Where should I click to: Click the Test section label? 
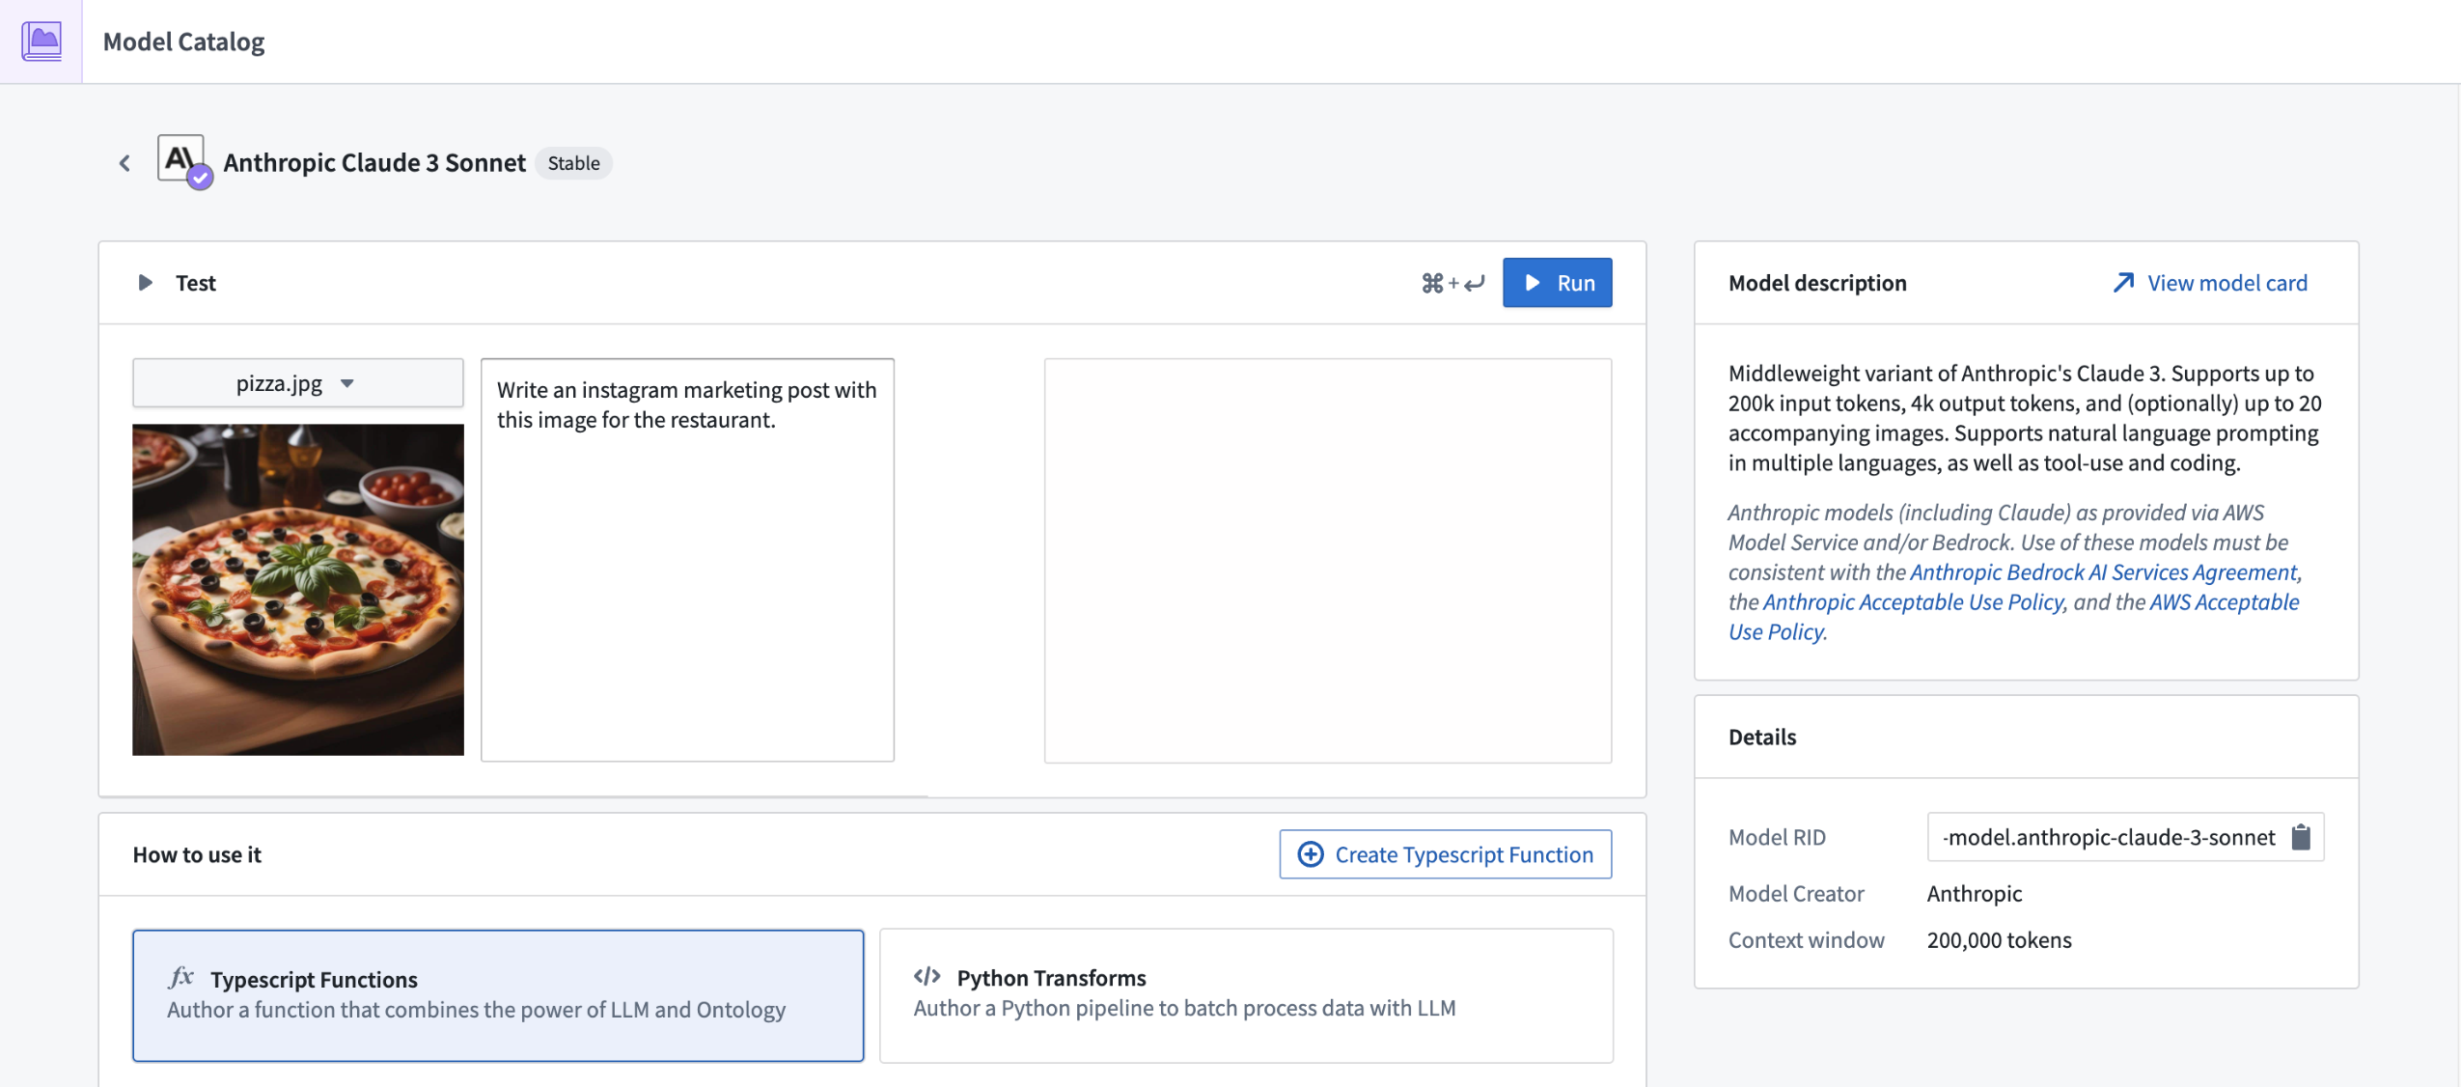point(196,283)
